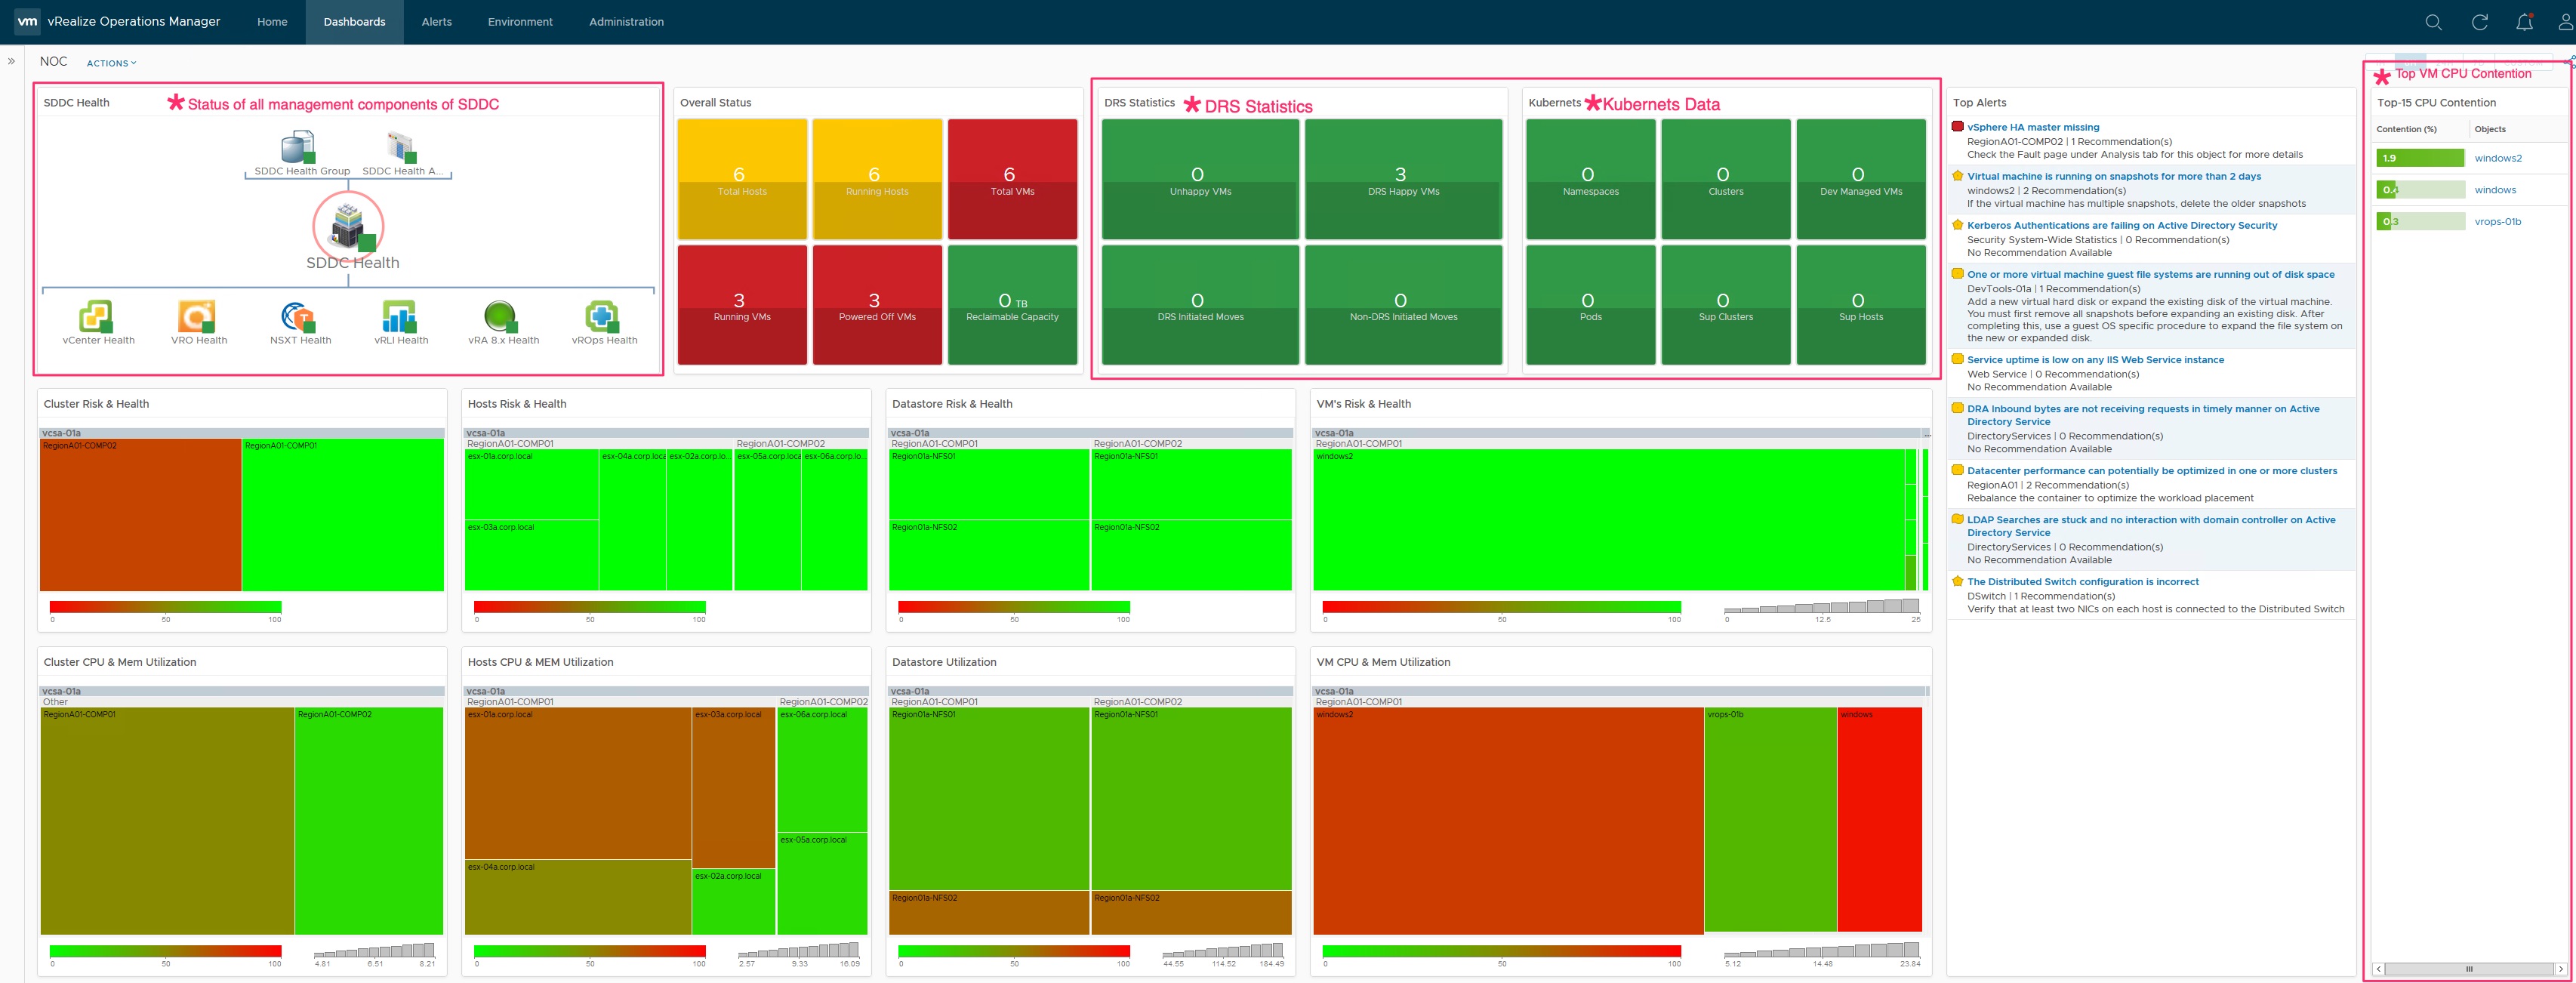This screenshot has height=983, width=2576.
Task: Expand the NOC ACTIONS dropdown
Action: coord(111,63)
